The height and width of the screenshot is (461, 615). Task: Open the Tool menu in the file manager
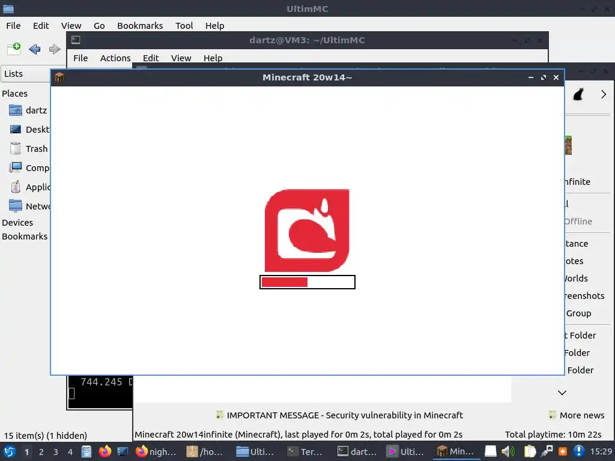[184, 25]
